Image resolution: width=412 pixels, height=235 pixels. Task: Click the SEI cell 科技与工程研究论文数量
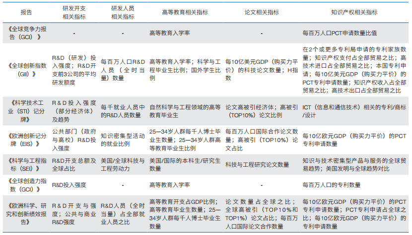(x=257, y=165)
